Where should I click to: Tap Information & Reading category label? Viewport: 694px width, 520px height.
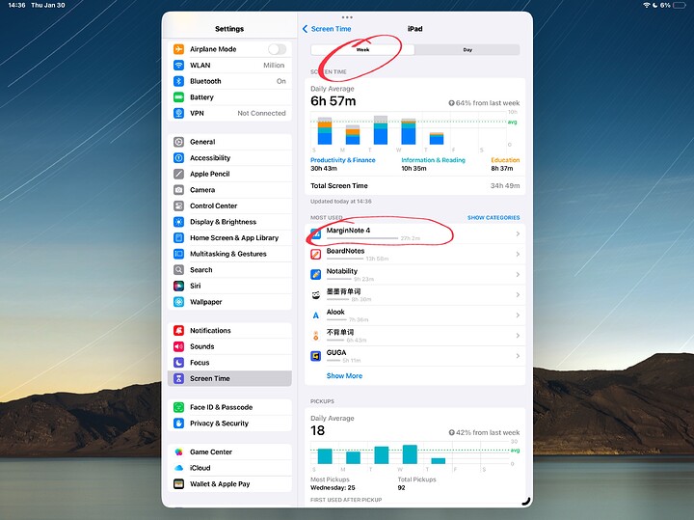[x=434, y=160]
